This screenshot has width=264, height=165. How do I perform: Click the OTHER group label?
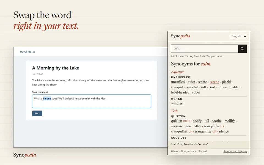tap(177, 99)
